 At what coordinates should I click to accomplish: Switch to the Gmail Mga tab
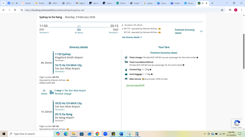click(81, 3)
